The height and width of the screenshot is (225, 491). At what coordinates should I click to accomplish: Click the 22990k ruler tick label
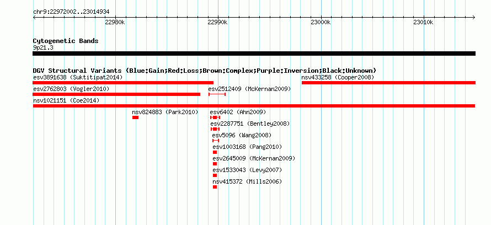(x=218, y=22)
